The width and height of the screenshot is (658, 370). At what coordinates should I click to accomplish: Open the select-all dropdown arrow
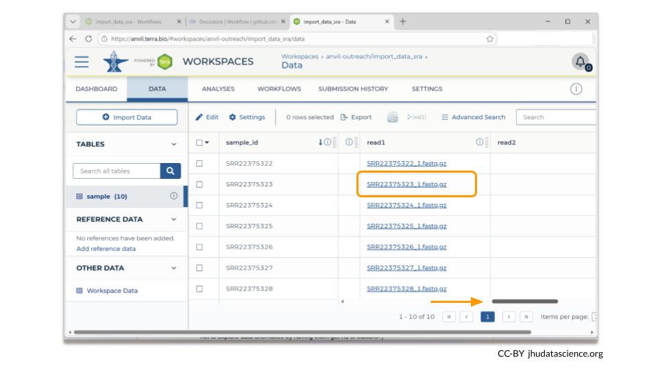(x=207, y=143)
